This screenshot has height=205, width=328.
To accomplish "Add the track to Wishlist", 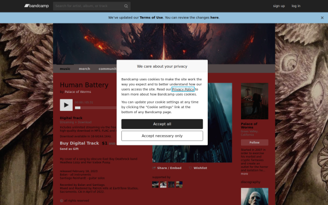I will point(198,168).
